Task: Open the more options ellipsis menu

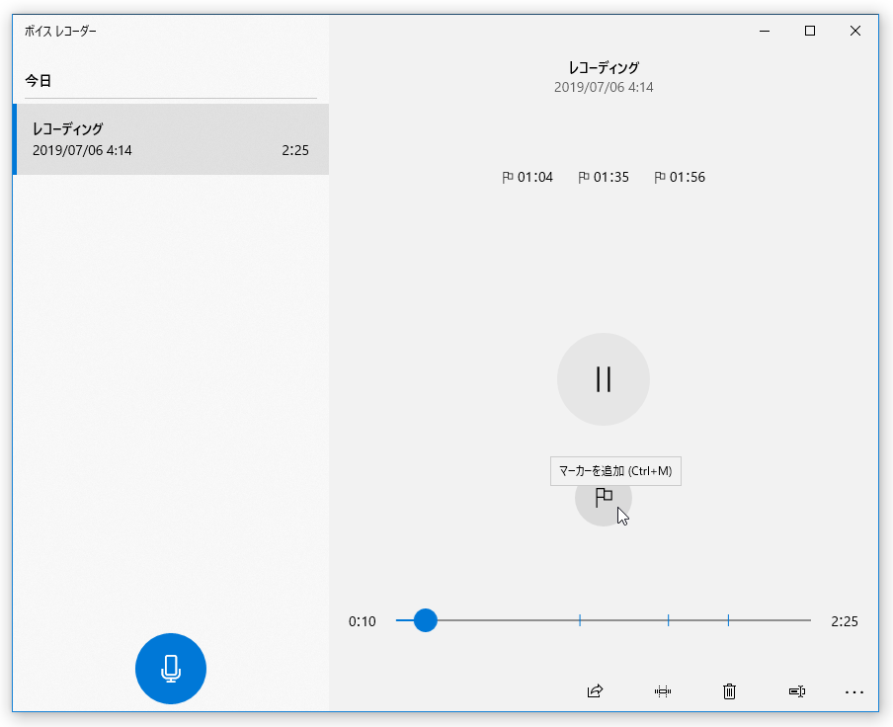Action: (x=854, y=692)
